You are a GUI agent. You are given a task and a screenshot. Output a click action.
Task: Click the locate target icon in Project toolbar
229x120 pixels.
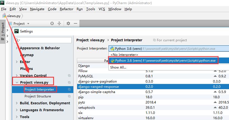coord(52,23)
